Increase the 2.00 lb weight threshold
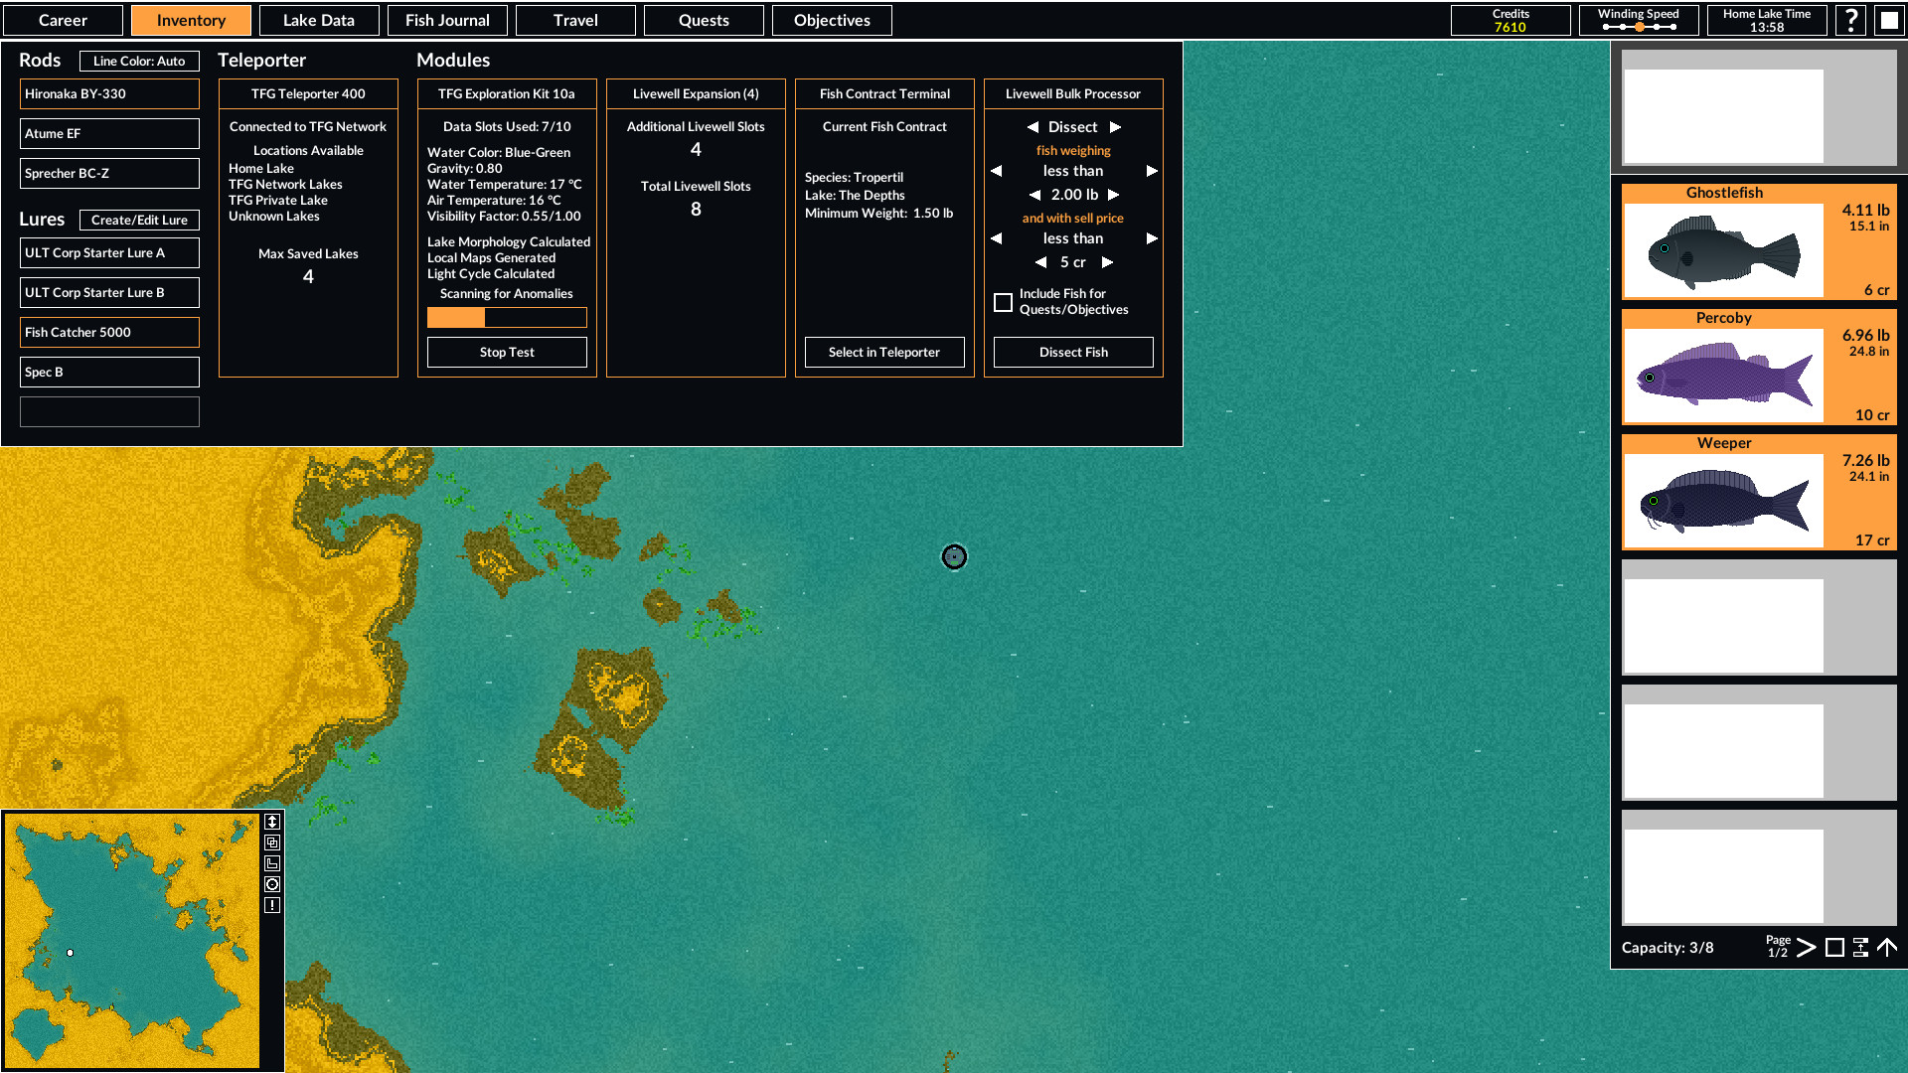The width and height of the screenshot is (1908, 1073). coord(1113,195)
